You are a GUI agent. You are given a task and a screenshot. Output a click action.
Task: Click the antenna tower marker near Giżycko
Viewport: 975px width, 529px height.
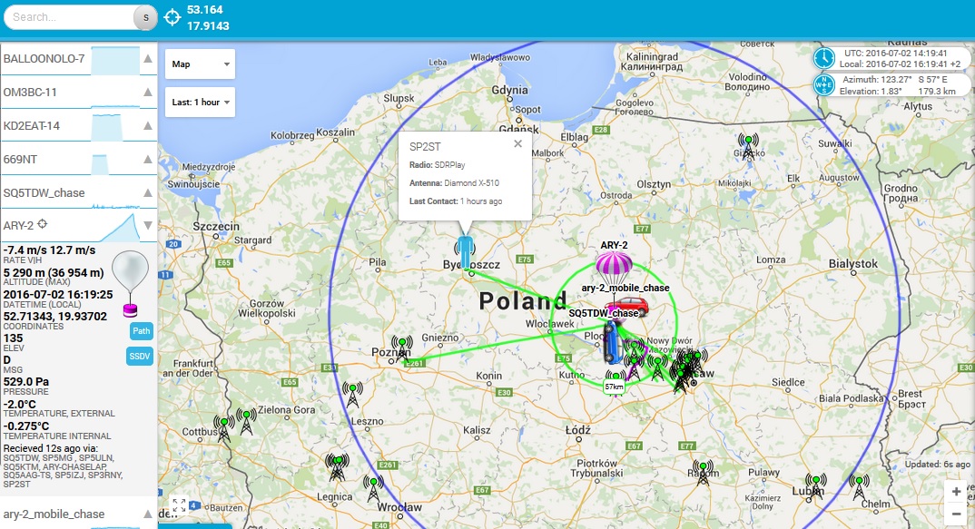(x=748, y=145)
